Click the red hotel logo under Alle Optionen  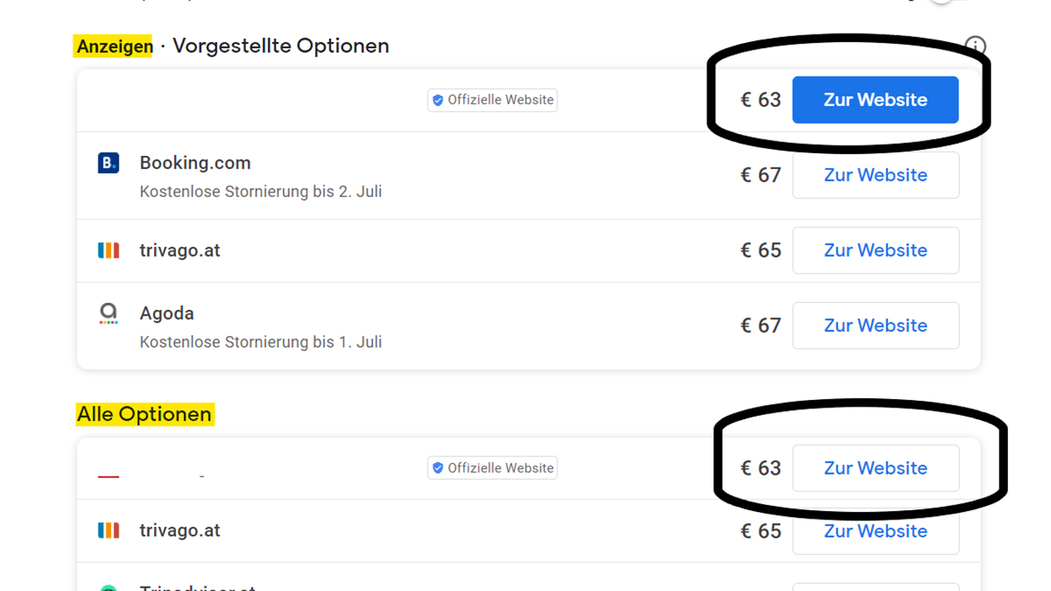(109, 477)
